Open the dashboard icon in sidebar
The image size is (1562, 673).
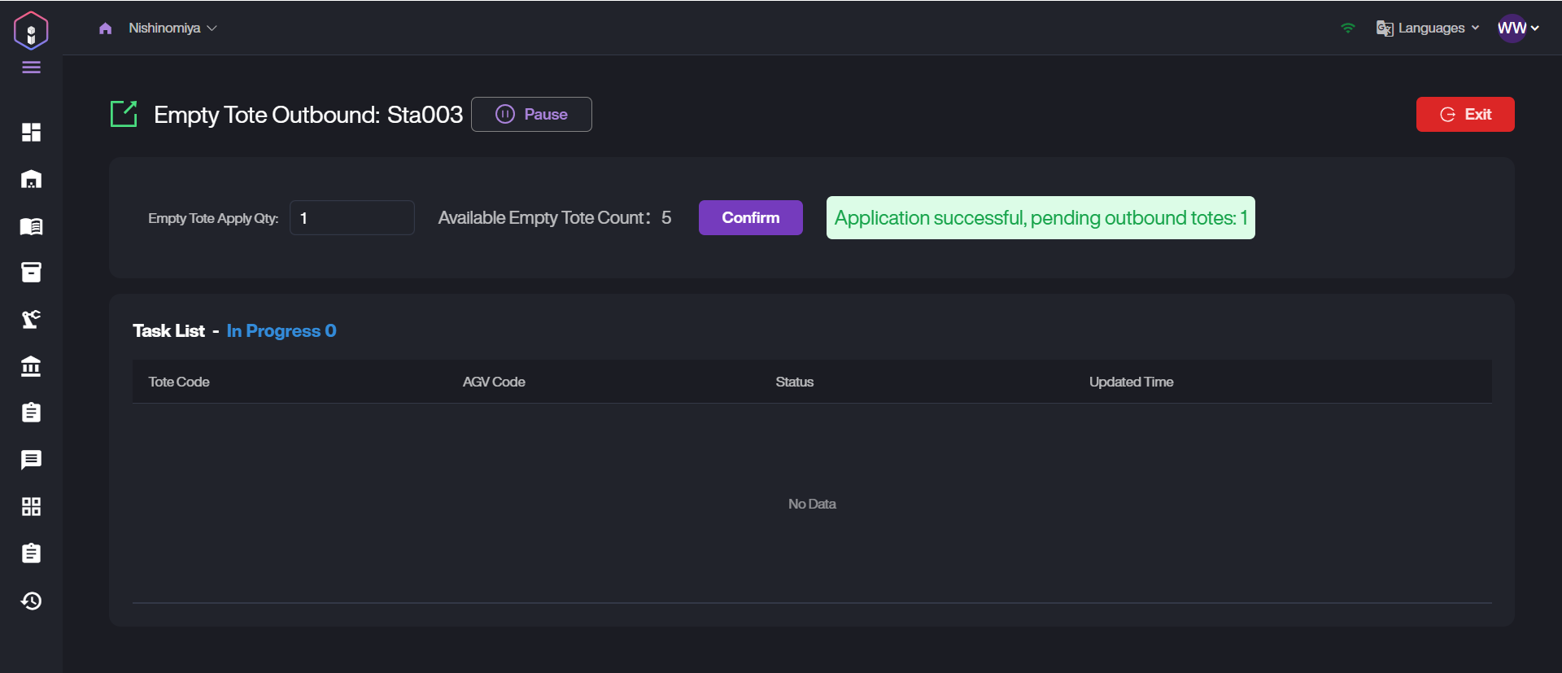[31, 132]
